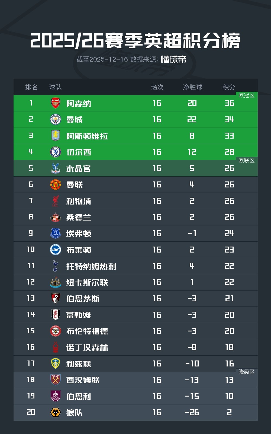The width and height of the screenshot is (271, 434).
Task: Select the 净胜球 column header
Action: pos(192,87)
